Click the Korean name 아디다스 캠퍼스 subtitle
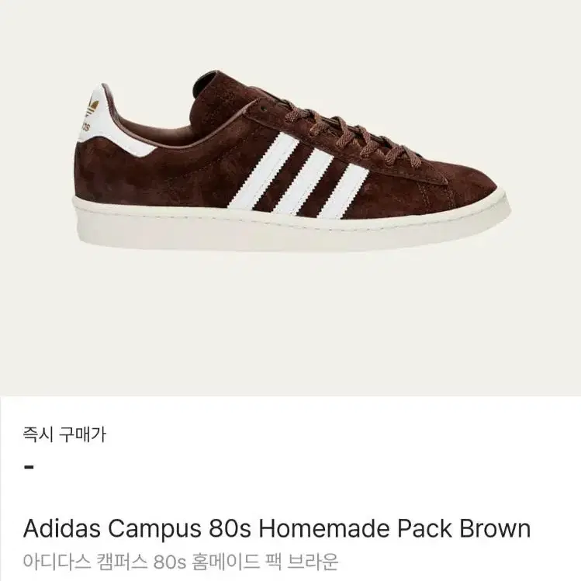This screenshot has height=581, width=581. click(181, 562)
